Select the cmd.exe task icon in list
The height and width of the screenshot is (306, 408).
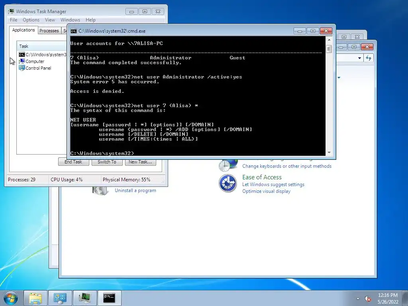pos(22,55)
